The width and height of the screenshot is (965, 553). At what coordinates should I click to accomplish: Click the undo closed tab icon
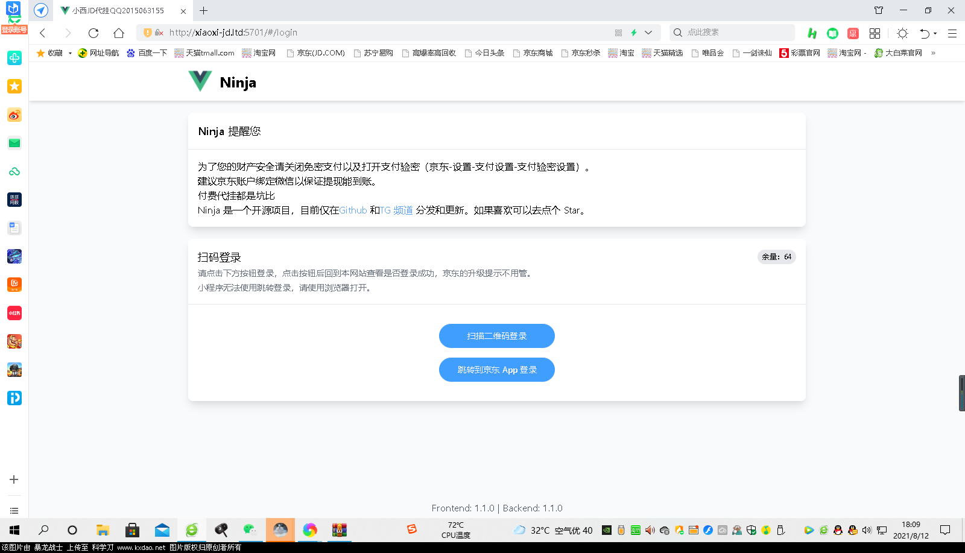pyautogui.click(x=925, y=33)
